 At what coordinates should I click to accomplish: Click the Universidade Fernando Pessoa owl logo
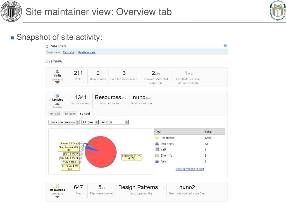point(278,10)
